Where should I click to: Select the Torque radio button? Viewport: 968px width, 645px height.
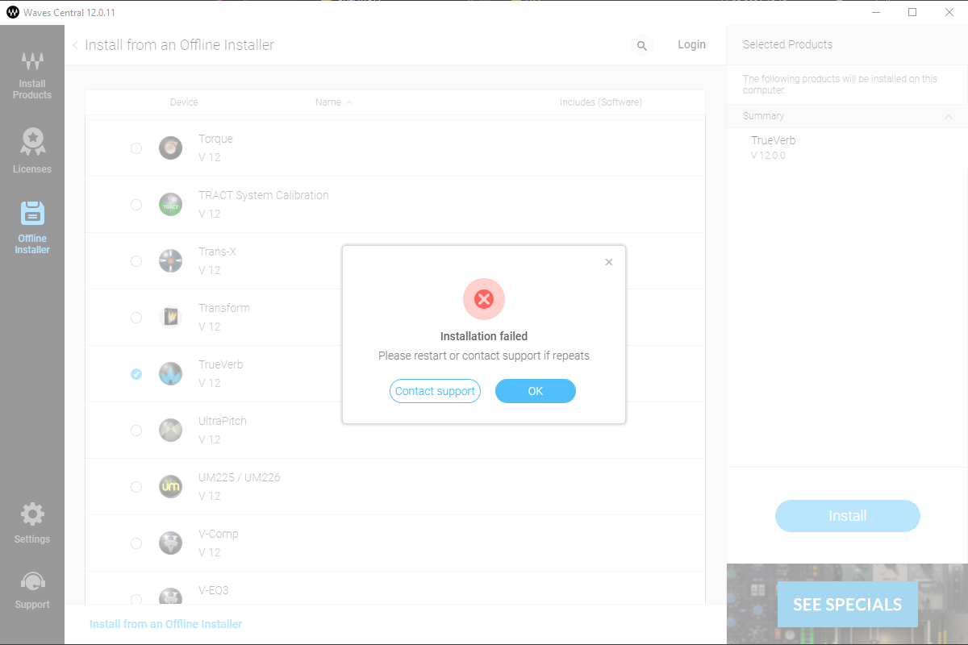click(x=136, y=148)
